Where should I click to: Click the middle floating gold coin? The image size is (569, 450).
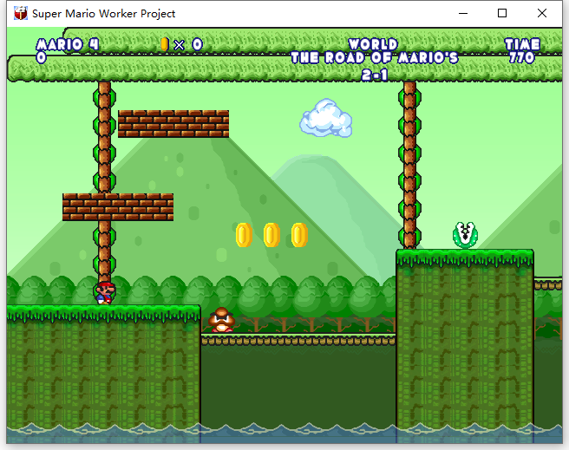(x=271, y=235)
